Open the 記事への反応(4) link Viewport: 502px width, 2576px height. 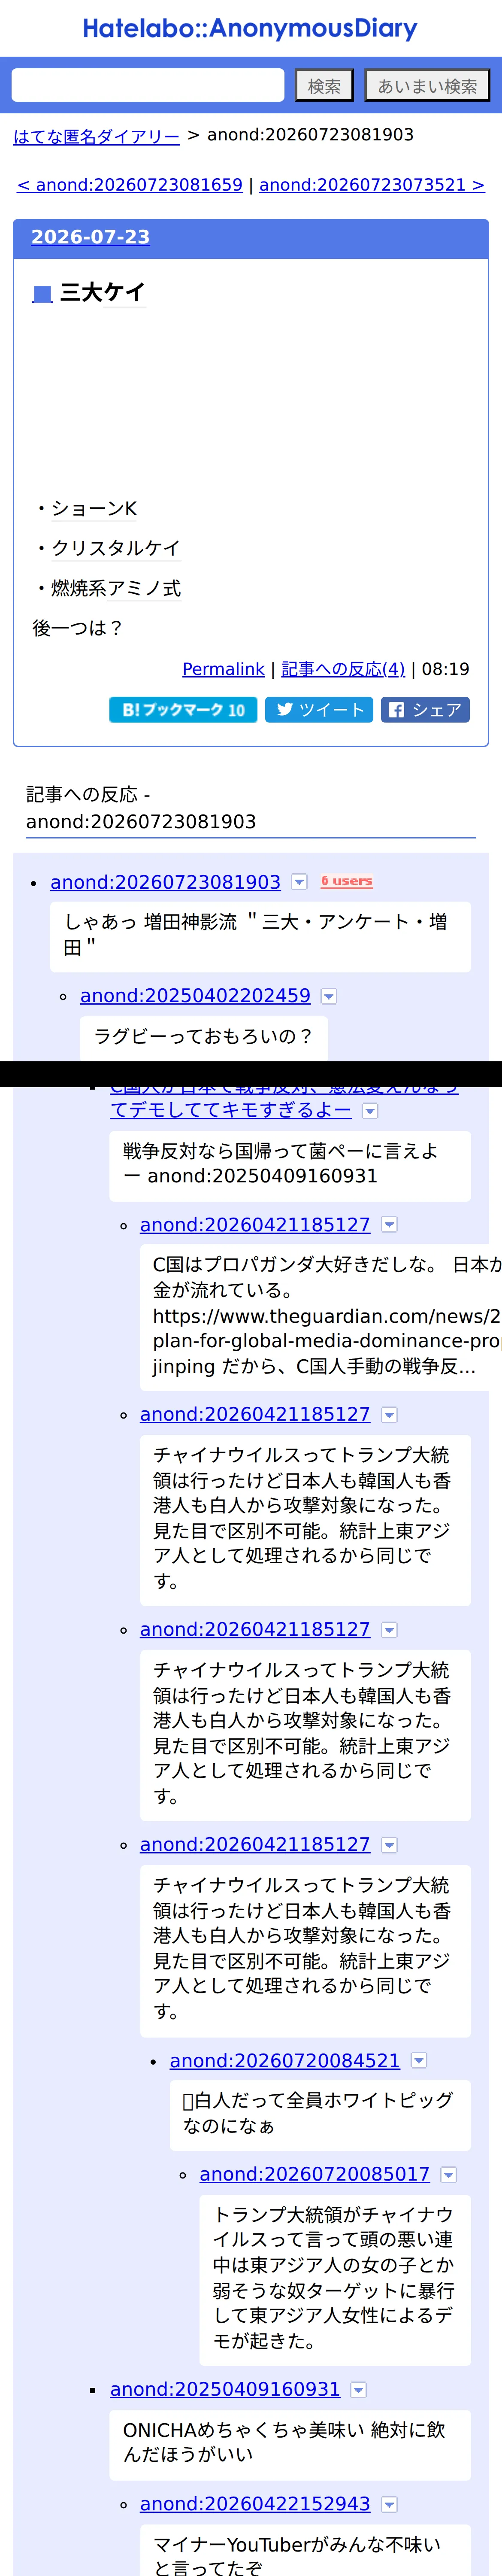click(x=343, y=669)
